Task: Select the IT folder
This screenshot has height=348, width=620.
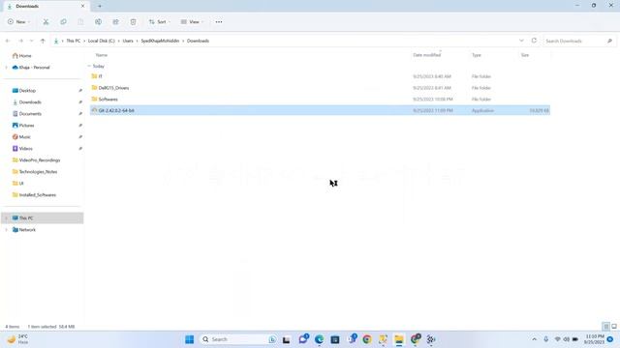Action: tap(320, 76)
